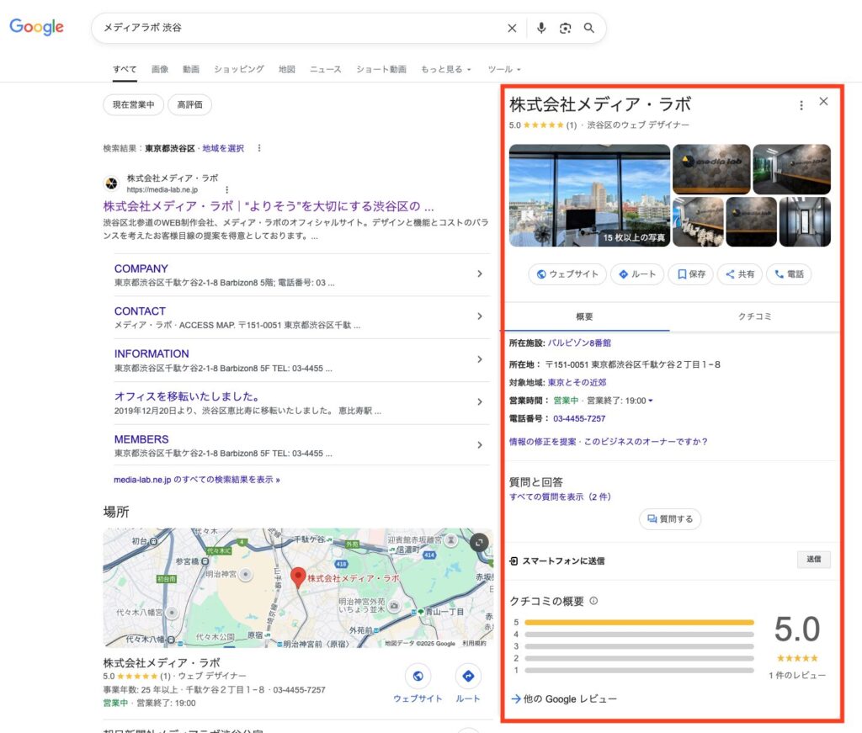Toggle the 現在営業中 filter chip
The height and width of the screenshot is (733, 862).
coord(132,105)
